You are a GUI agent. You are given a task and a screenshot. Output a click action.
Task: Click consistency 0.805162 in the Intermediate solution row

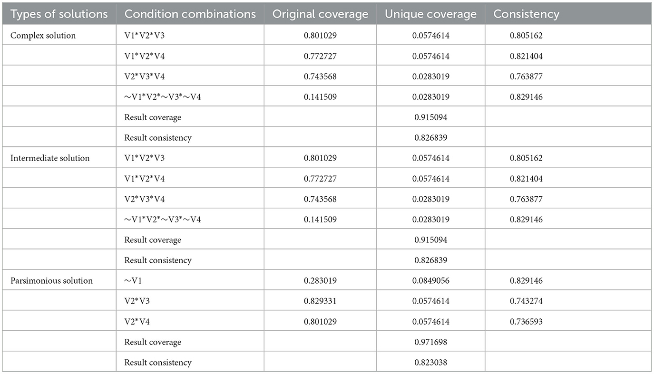(526, 158)
